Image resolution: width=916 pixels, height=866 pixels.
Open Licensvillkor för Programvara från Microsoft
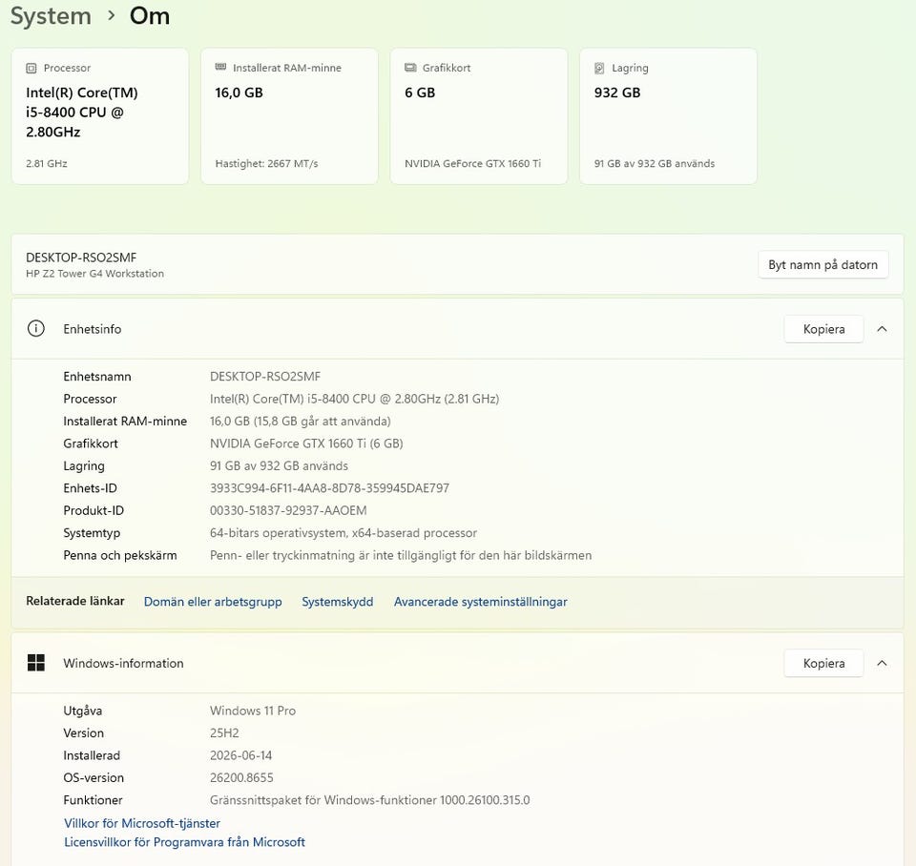pos(184,842)
